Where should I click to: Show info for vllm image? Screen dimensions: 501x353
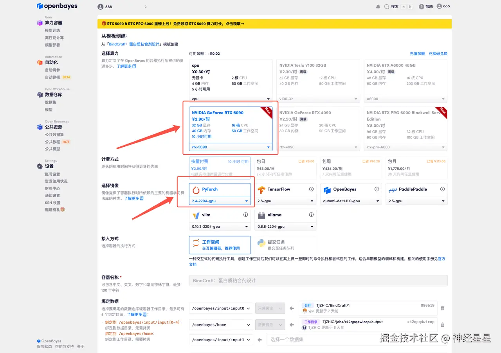(246, 214)
